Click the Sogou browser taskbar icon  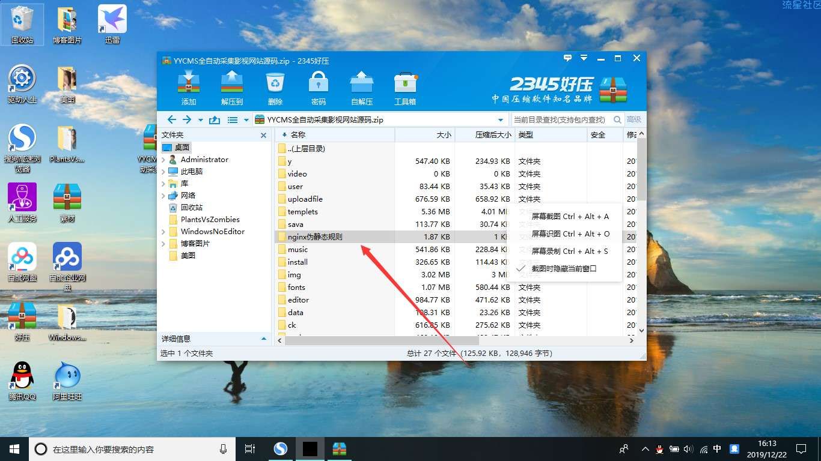[281, 448]
